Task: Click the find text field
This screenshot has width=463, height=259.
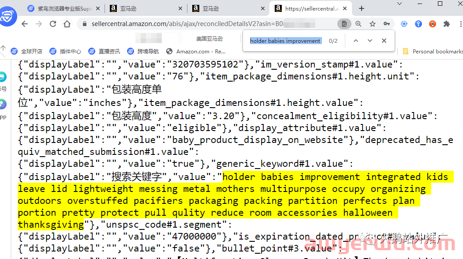Action: [285, 41]
